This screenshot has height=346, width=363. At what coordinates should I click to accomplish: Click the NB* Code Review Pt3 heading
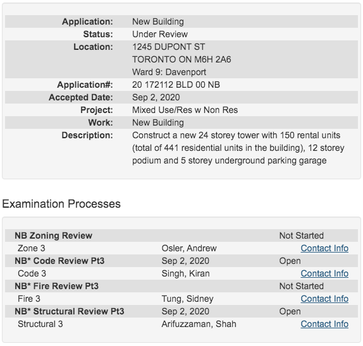59,261
